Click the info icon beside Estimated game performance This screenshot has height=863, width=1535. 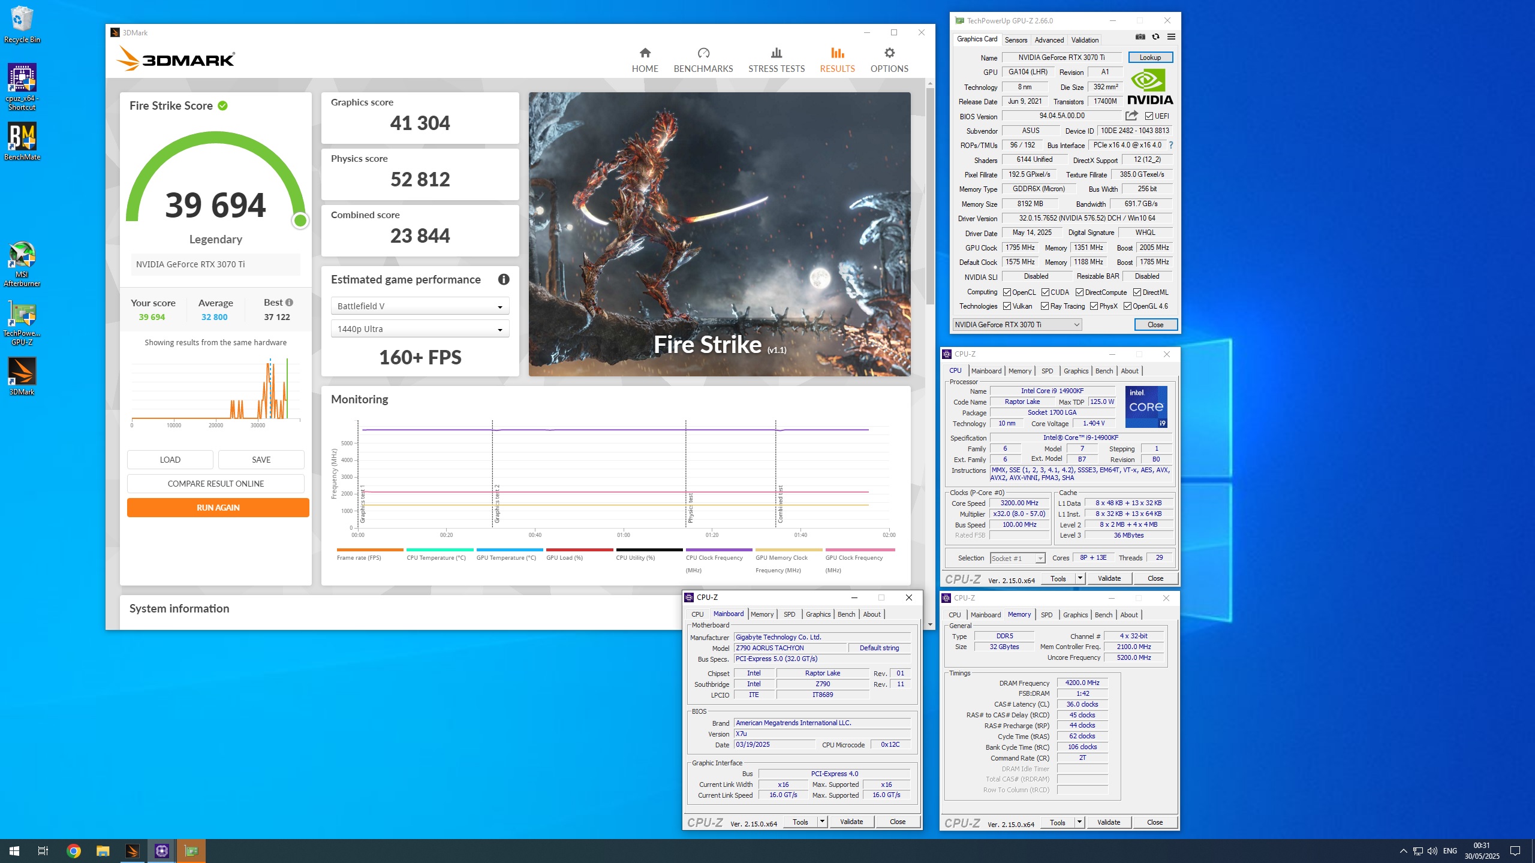[504, 279]
